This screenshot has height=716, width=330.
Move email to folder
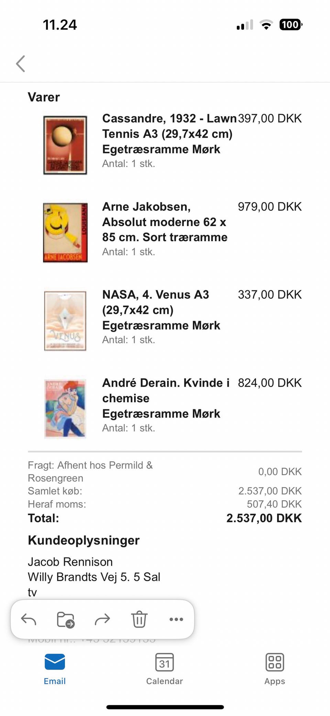[65, 620]
